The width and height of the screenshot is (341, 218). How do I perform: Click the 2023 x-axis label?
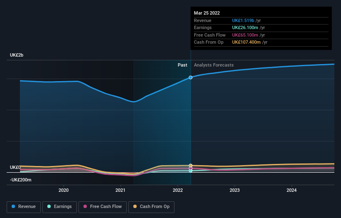[235, 190]
